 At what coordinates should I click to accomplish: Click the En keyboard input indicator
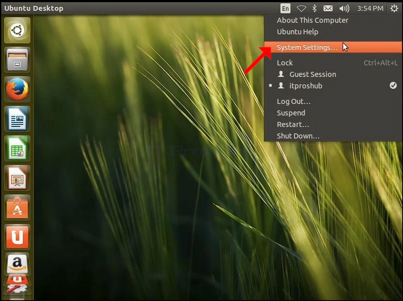tap(285, 9)
